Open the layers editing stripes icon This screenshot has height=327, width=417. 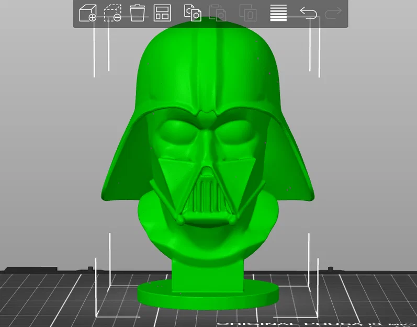click(278, 13)
